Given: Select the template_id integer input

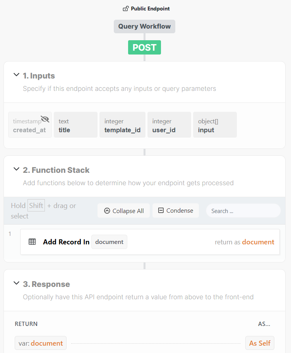Looking at the screenshot, I should point(122,125).
